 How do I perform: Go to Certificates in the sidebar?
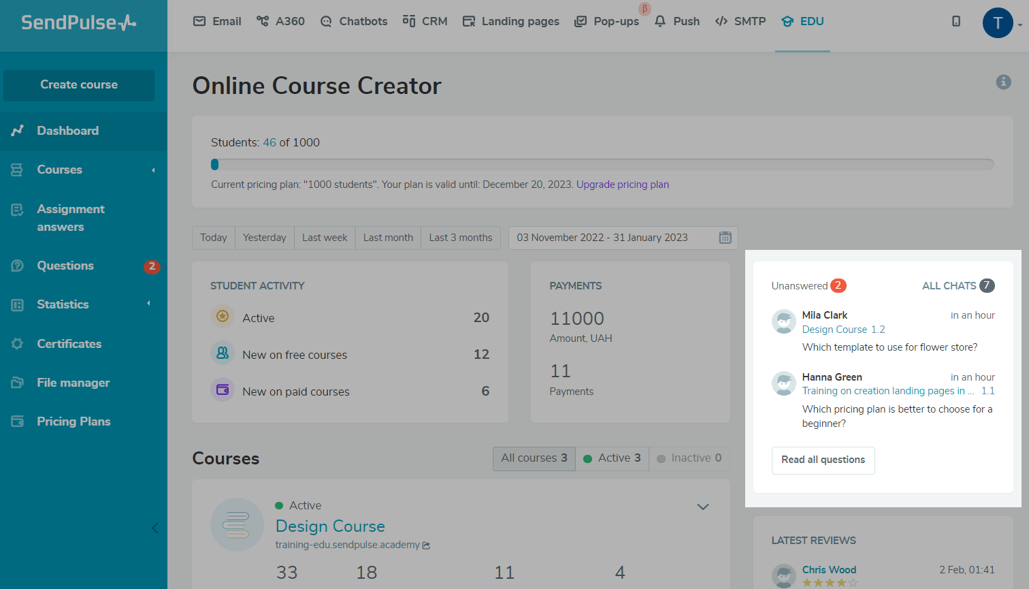(69, 344)
